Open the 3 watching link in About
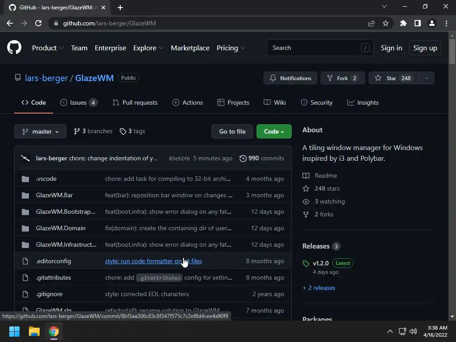The width and height of the screenshot is (456, 342). pos(324,201)
